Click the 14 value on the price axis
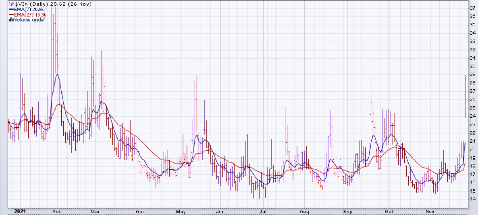The image size is (478, 215). (472, 199)
